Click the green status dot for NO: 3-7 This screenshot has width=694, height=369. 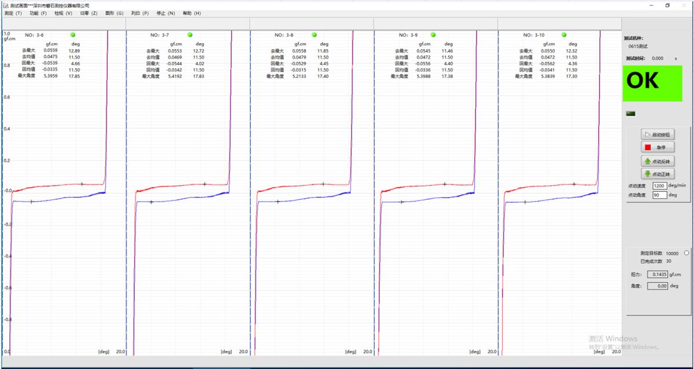190,35
